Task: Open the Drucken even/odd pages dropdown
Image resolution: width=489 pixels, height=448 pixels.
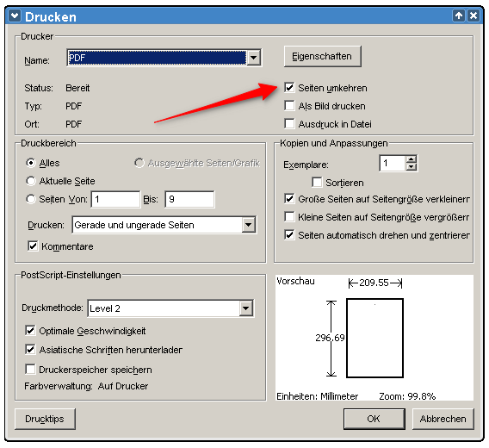Action: [x=249, y=225]
